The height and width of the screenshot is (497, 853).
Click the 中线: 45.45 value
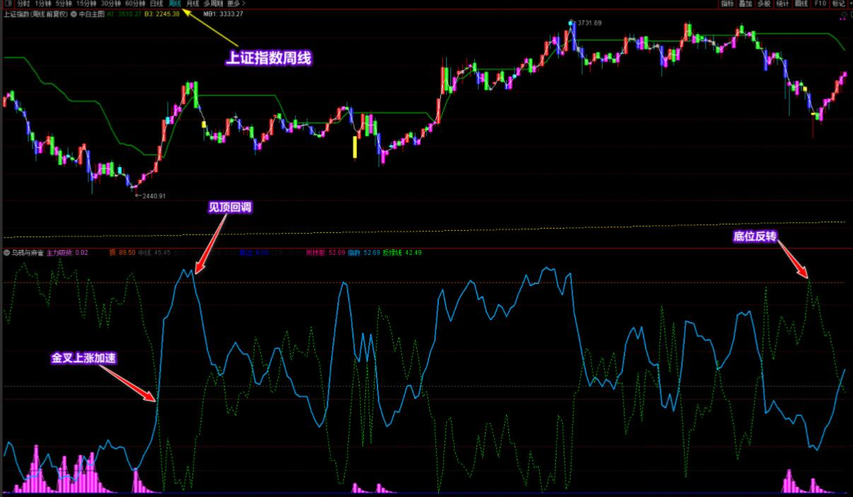coord(155,253)
